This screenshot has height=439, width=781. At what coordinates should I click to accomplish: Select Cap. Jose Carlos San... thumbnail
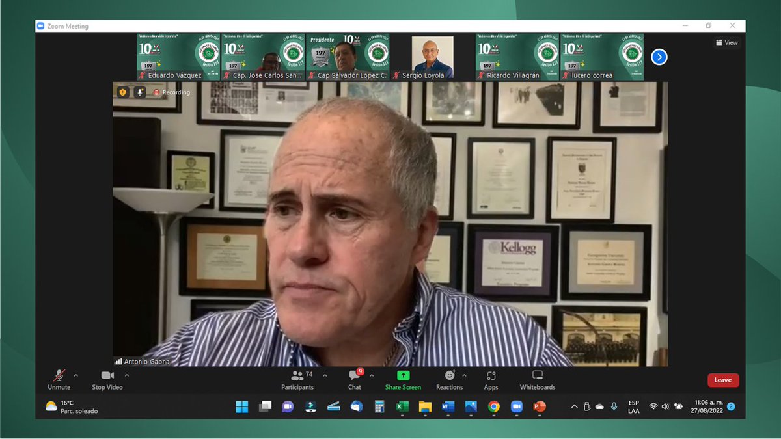[263, 57]
